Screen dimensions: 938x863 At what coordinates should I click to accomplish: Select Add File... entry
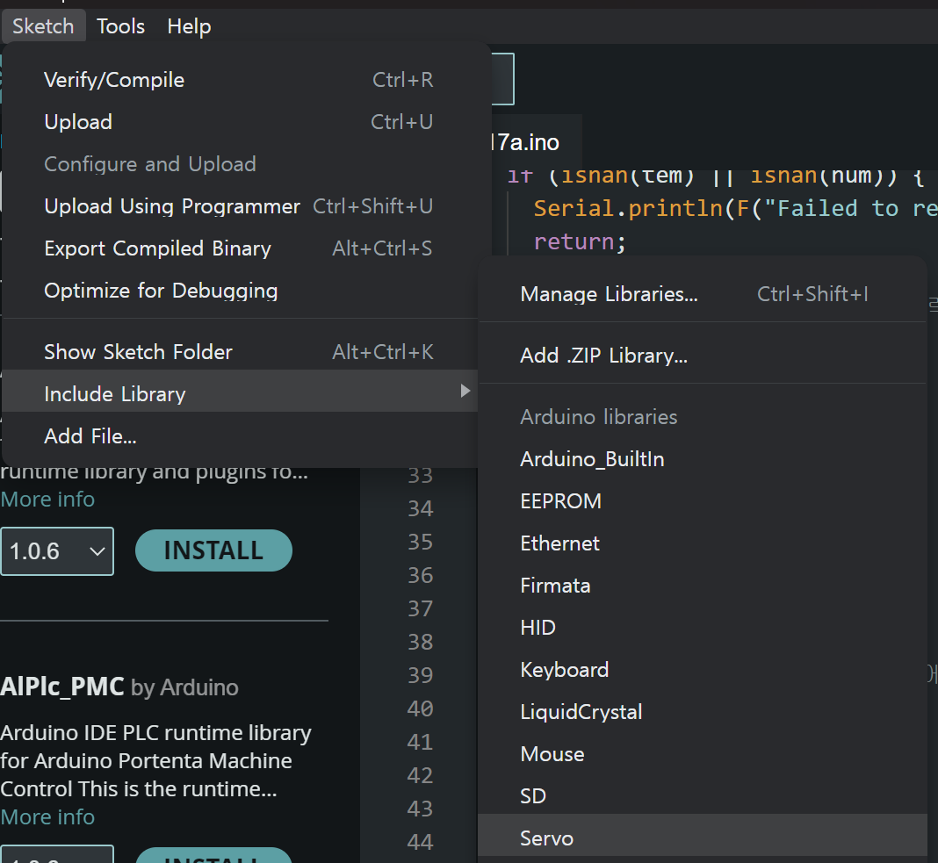click(x=239, y=436)
